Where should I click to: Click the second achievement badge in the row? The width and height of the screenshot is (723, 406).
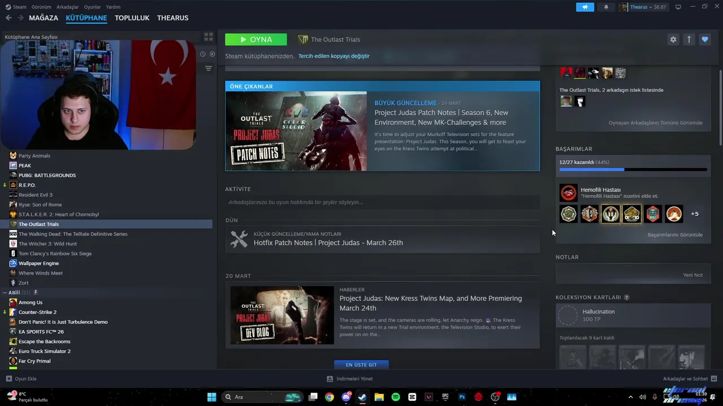click(590, 214)
